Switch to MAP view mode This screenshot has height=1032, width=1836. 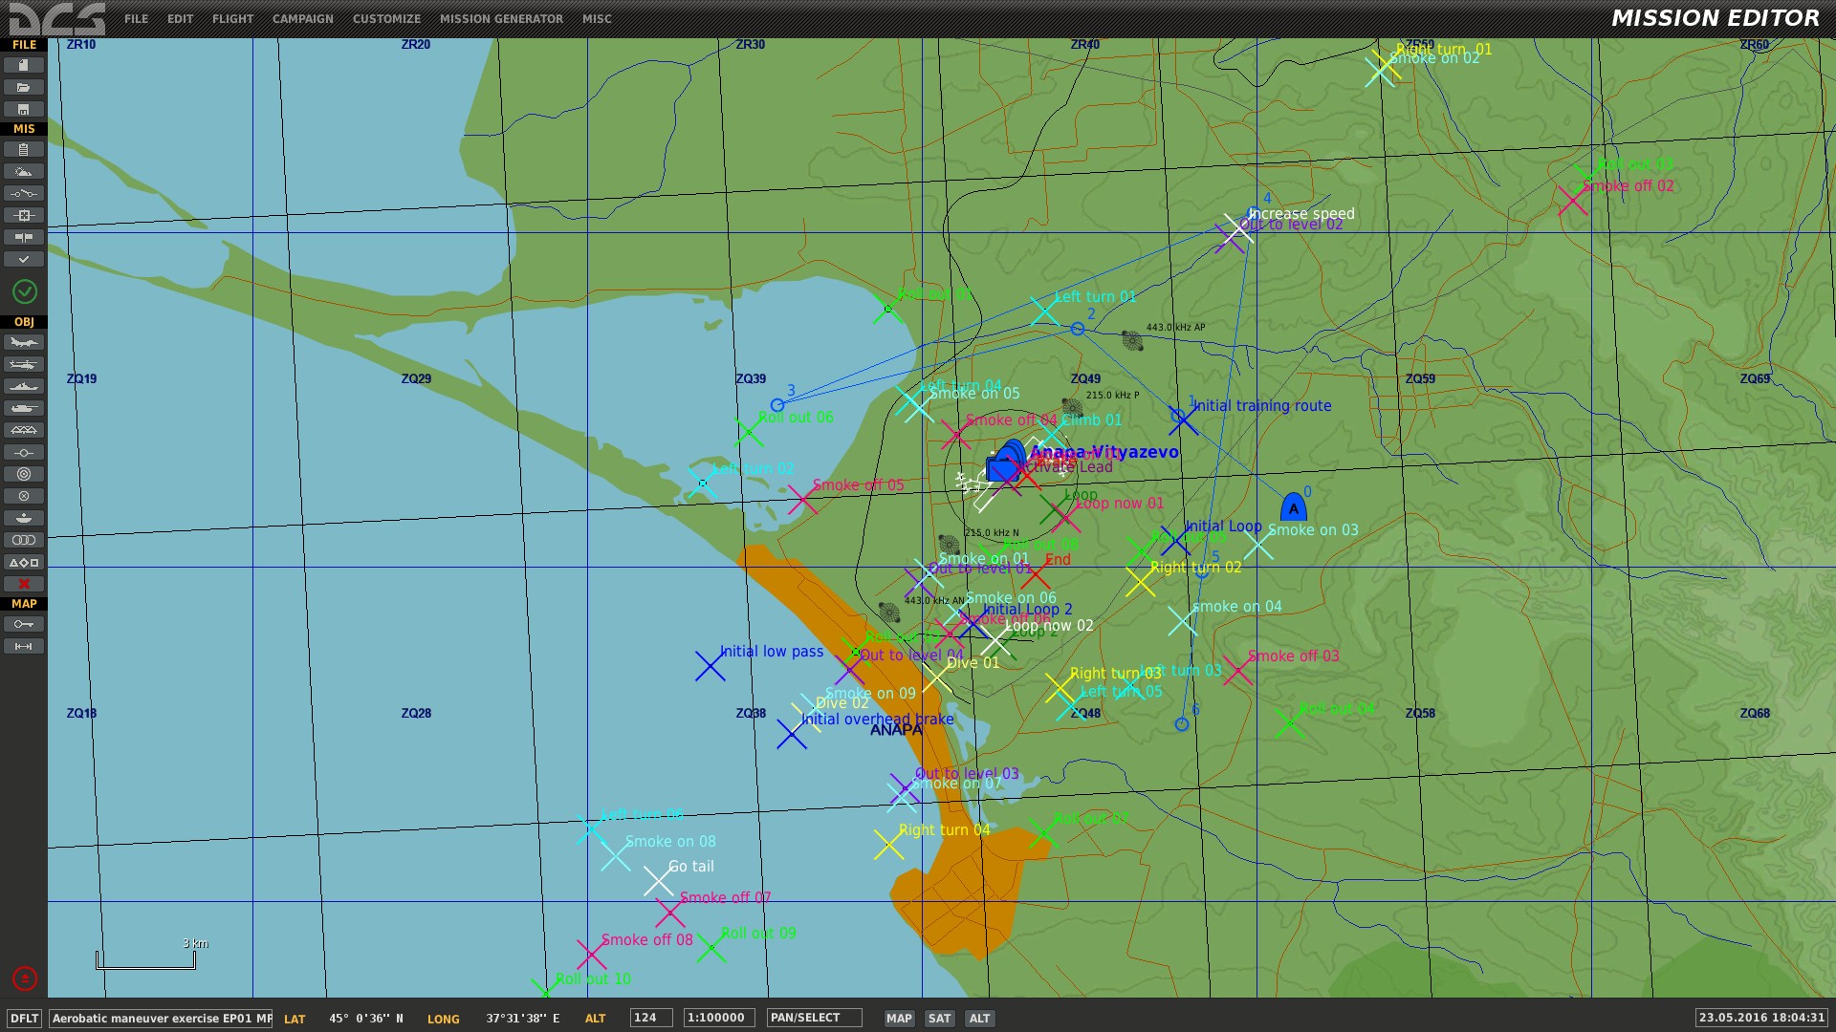tap(899, 1019)
